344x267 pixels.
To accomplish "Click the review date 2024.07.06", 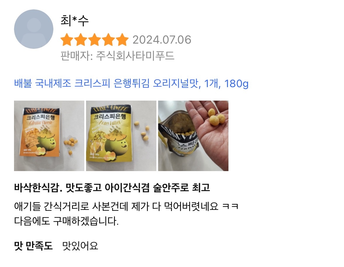I will tap(162, 40).
